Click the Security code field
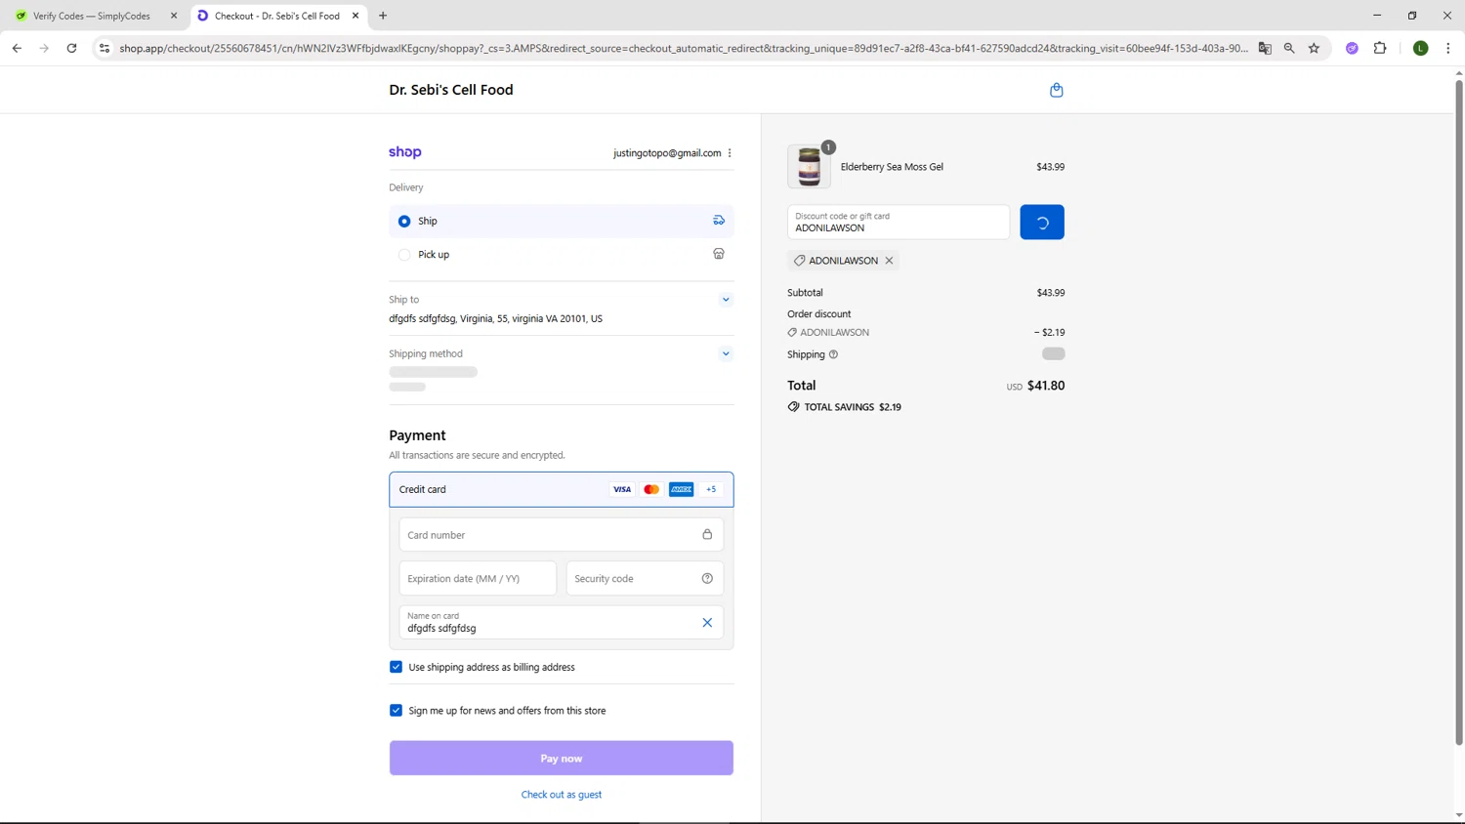 [645, 579]
